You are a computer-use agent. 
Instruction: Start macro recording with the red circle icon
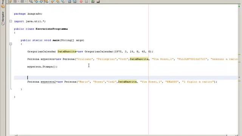click(81, 2)
